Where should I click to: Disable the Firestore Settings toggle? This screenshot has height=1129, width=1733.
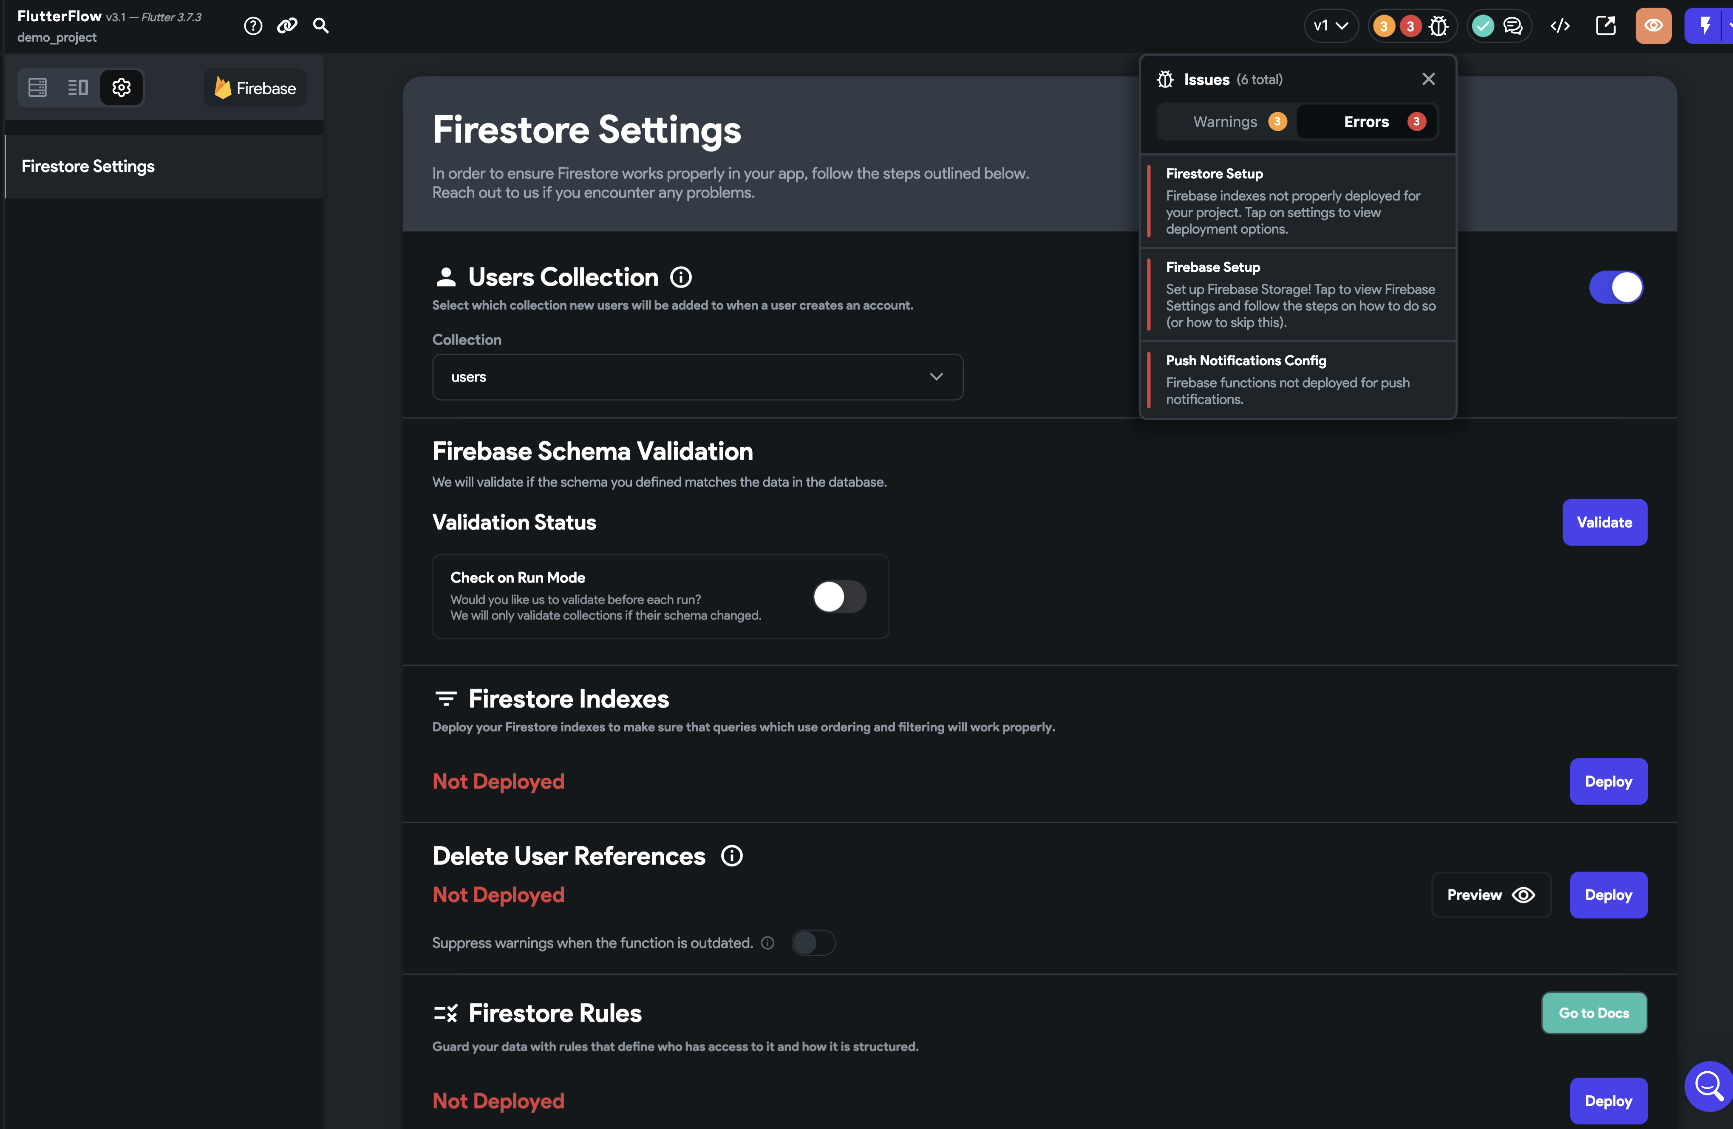click(x=1617, y=287)
